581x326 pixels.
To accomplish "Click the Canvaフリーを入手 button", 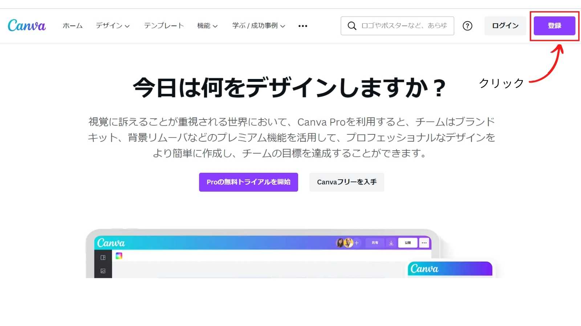I will (x=347, y=182).
